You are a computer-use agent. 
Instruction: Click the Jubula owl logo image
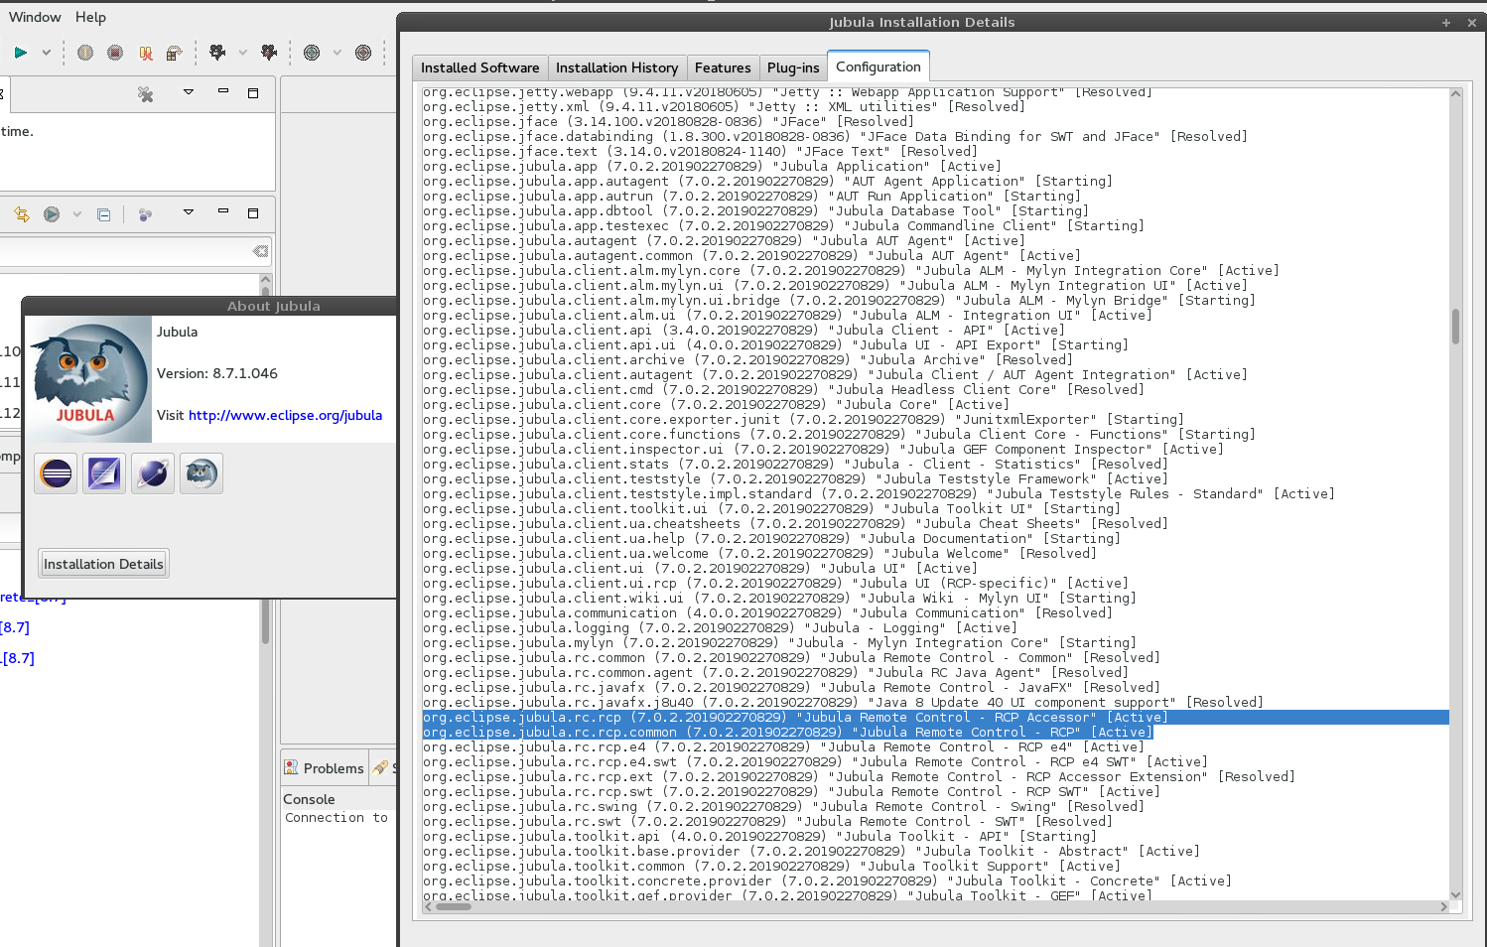tap(88, 379)
